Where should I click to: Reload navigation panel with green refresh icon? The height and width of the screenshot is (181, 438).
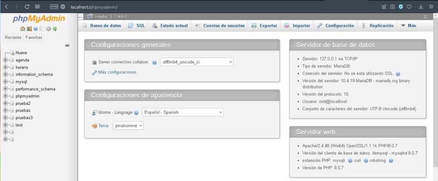(55, 29)
